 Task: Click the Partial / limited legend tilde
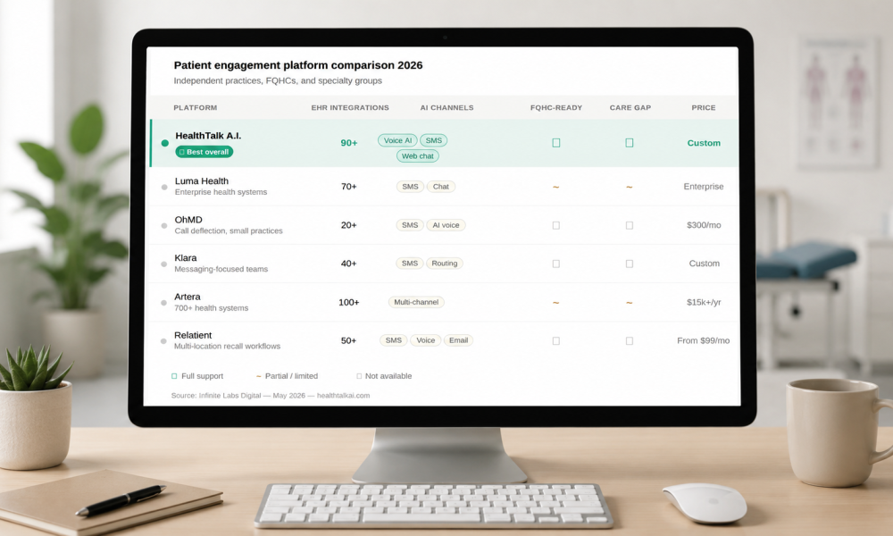259,376
